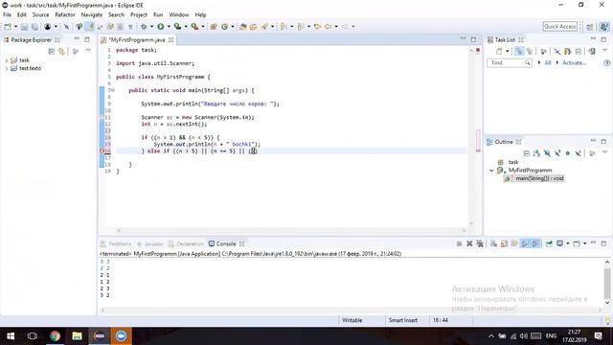The image size is (613, 345).
Task: Open the Display Selected Console dropdown arrow
Action: pos(568,243)
